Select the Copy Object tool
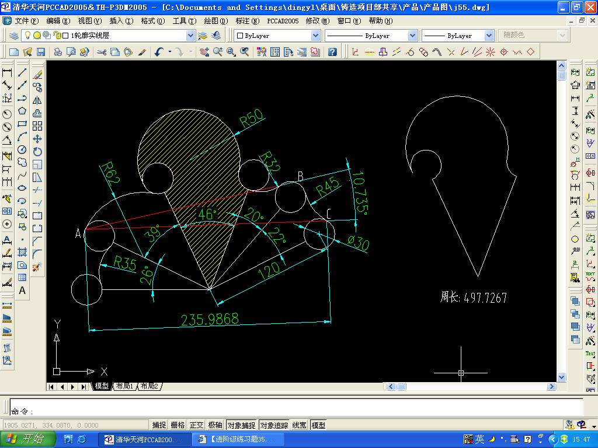 (x=37, y=87)
